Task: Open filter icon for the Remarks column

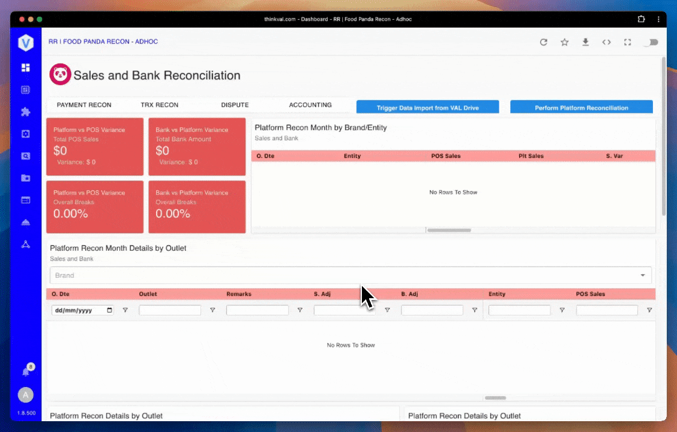Action: 299,310
